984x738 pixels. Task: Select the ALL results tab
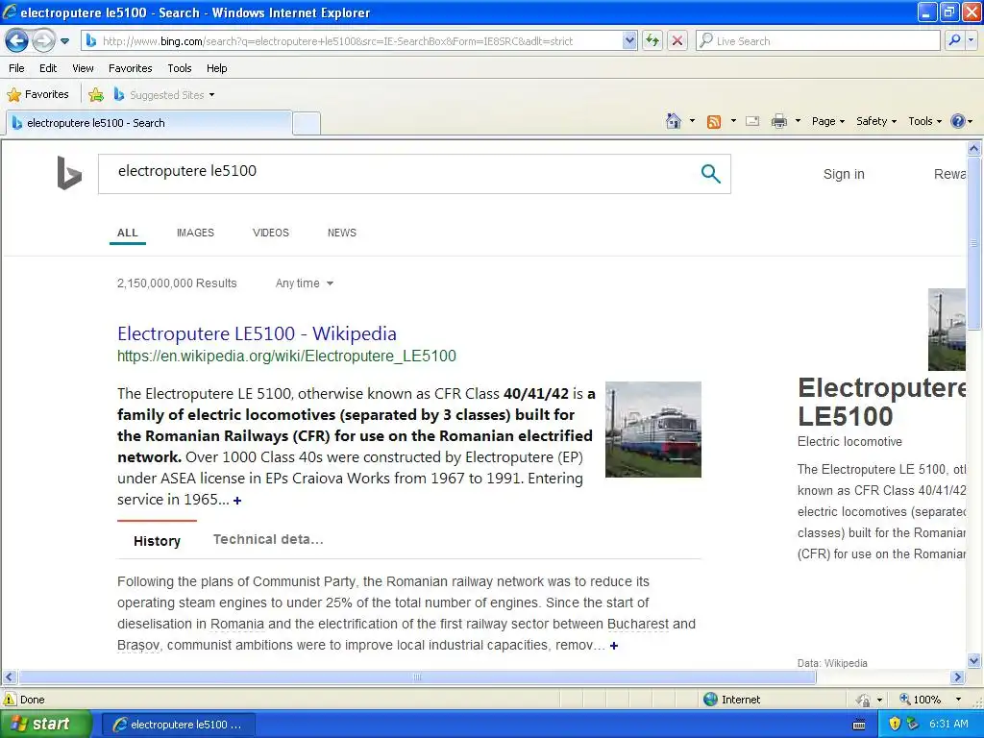[x=128, y=233]
